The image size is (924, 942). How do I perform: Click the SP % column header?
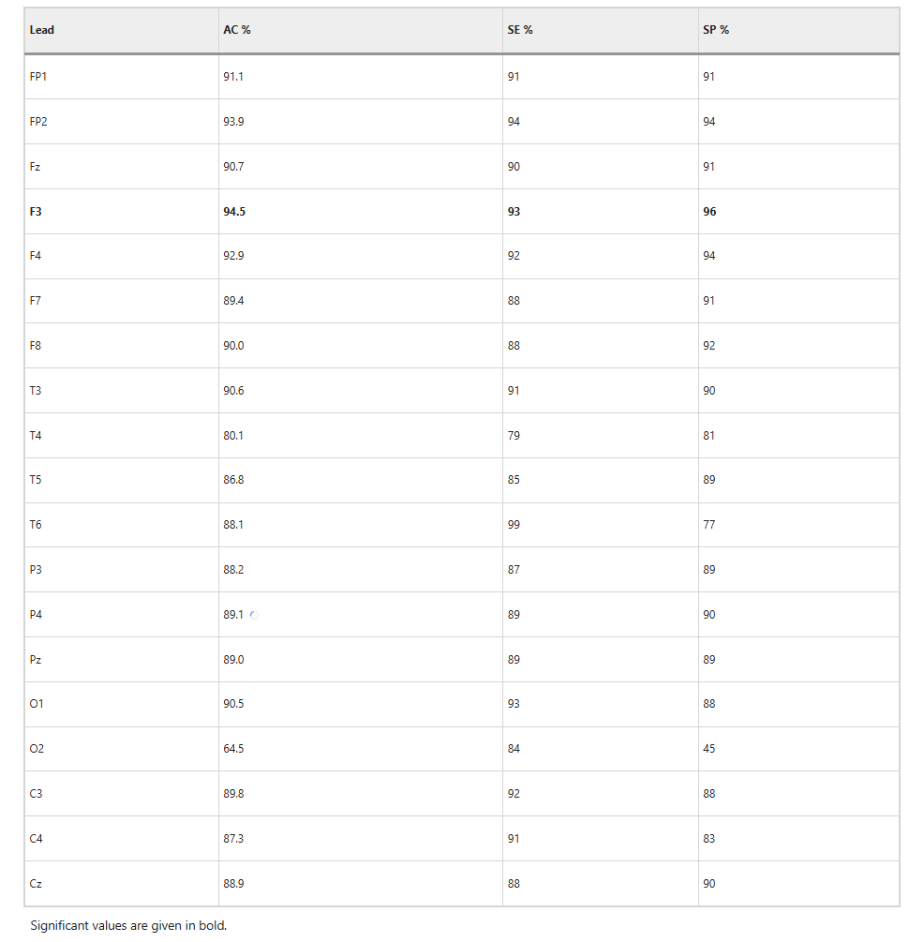(x=716, y=30)
